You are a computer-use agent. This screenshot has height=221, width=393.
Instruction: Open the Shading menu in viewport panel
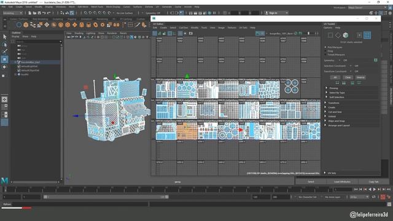pos(79,33)
